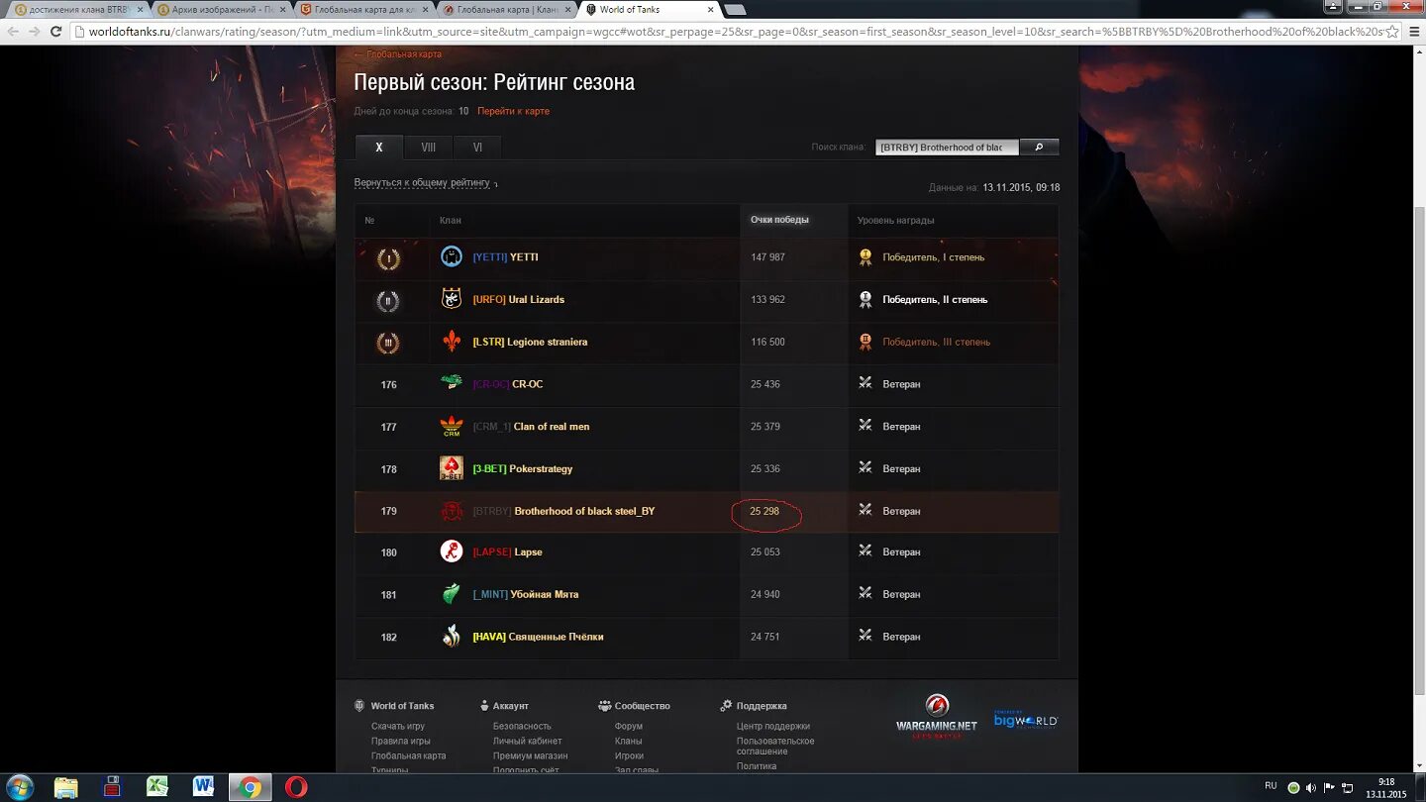The width and height of the screenshot is (1426, 802).
Task: Click the Ветеран icon in CR-OC row
Action: (866, 382)
